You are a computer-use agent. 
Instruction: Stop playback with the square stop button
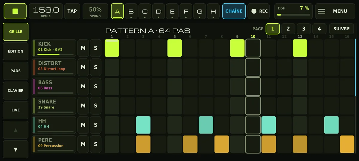click(x=15, y=11)
